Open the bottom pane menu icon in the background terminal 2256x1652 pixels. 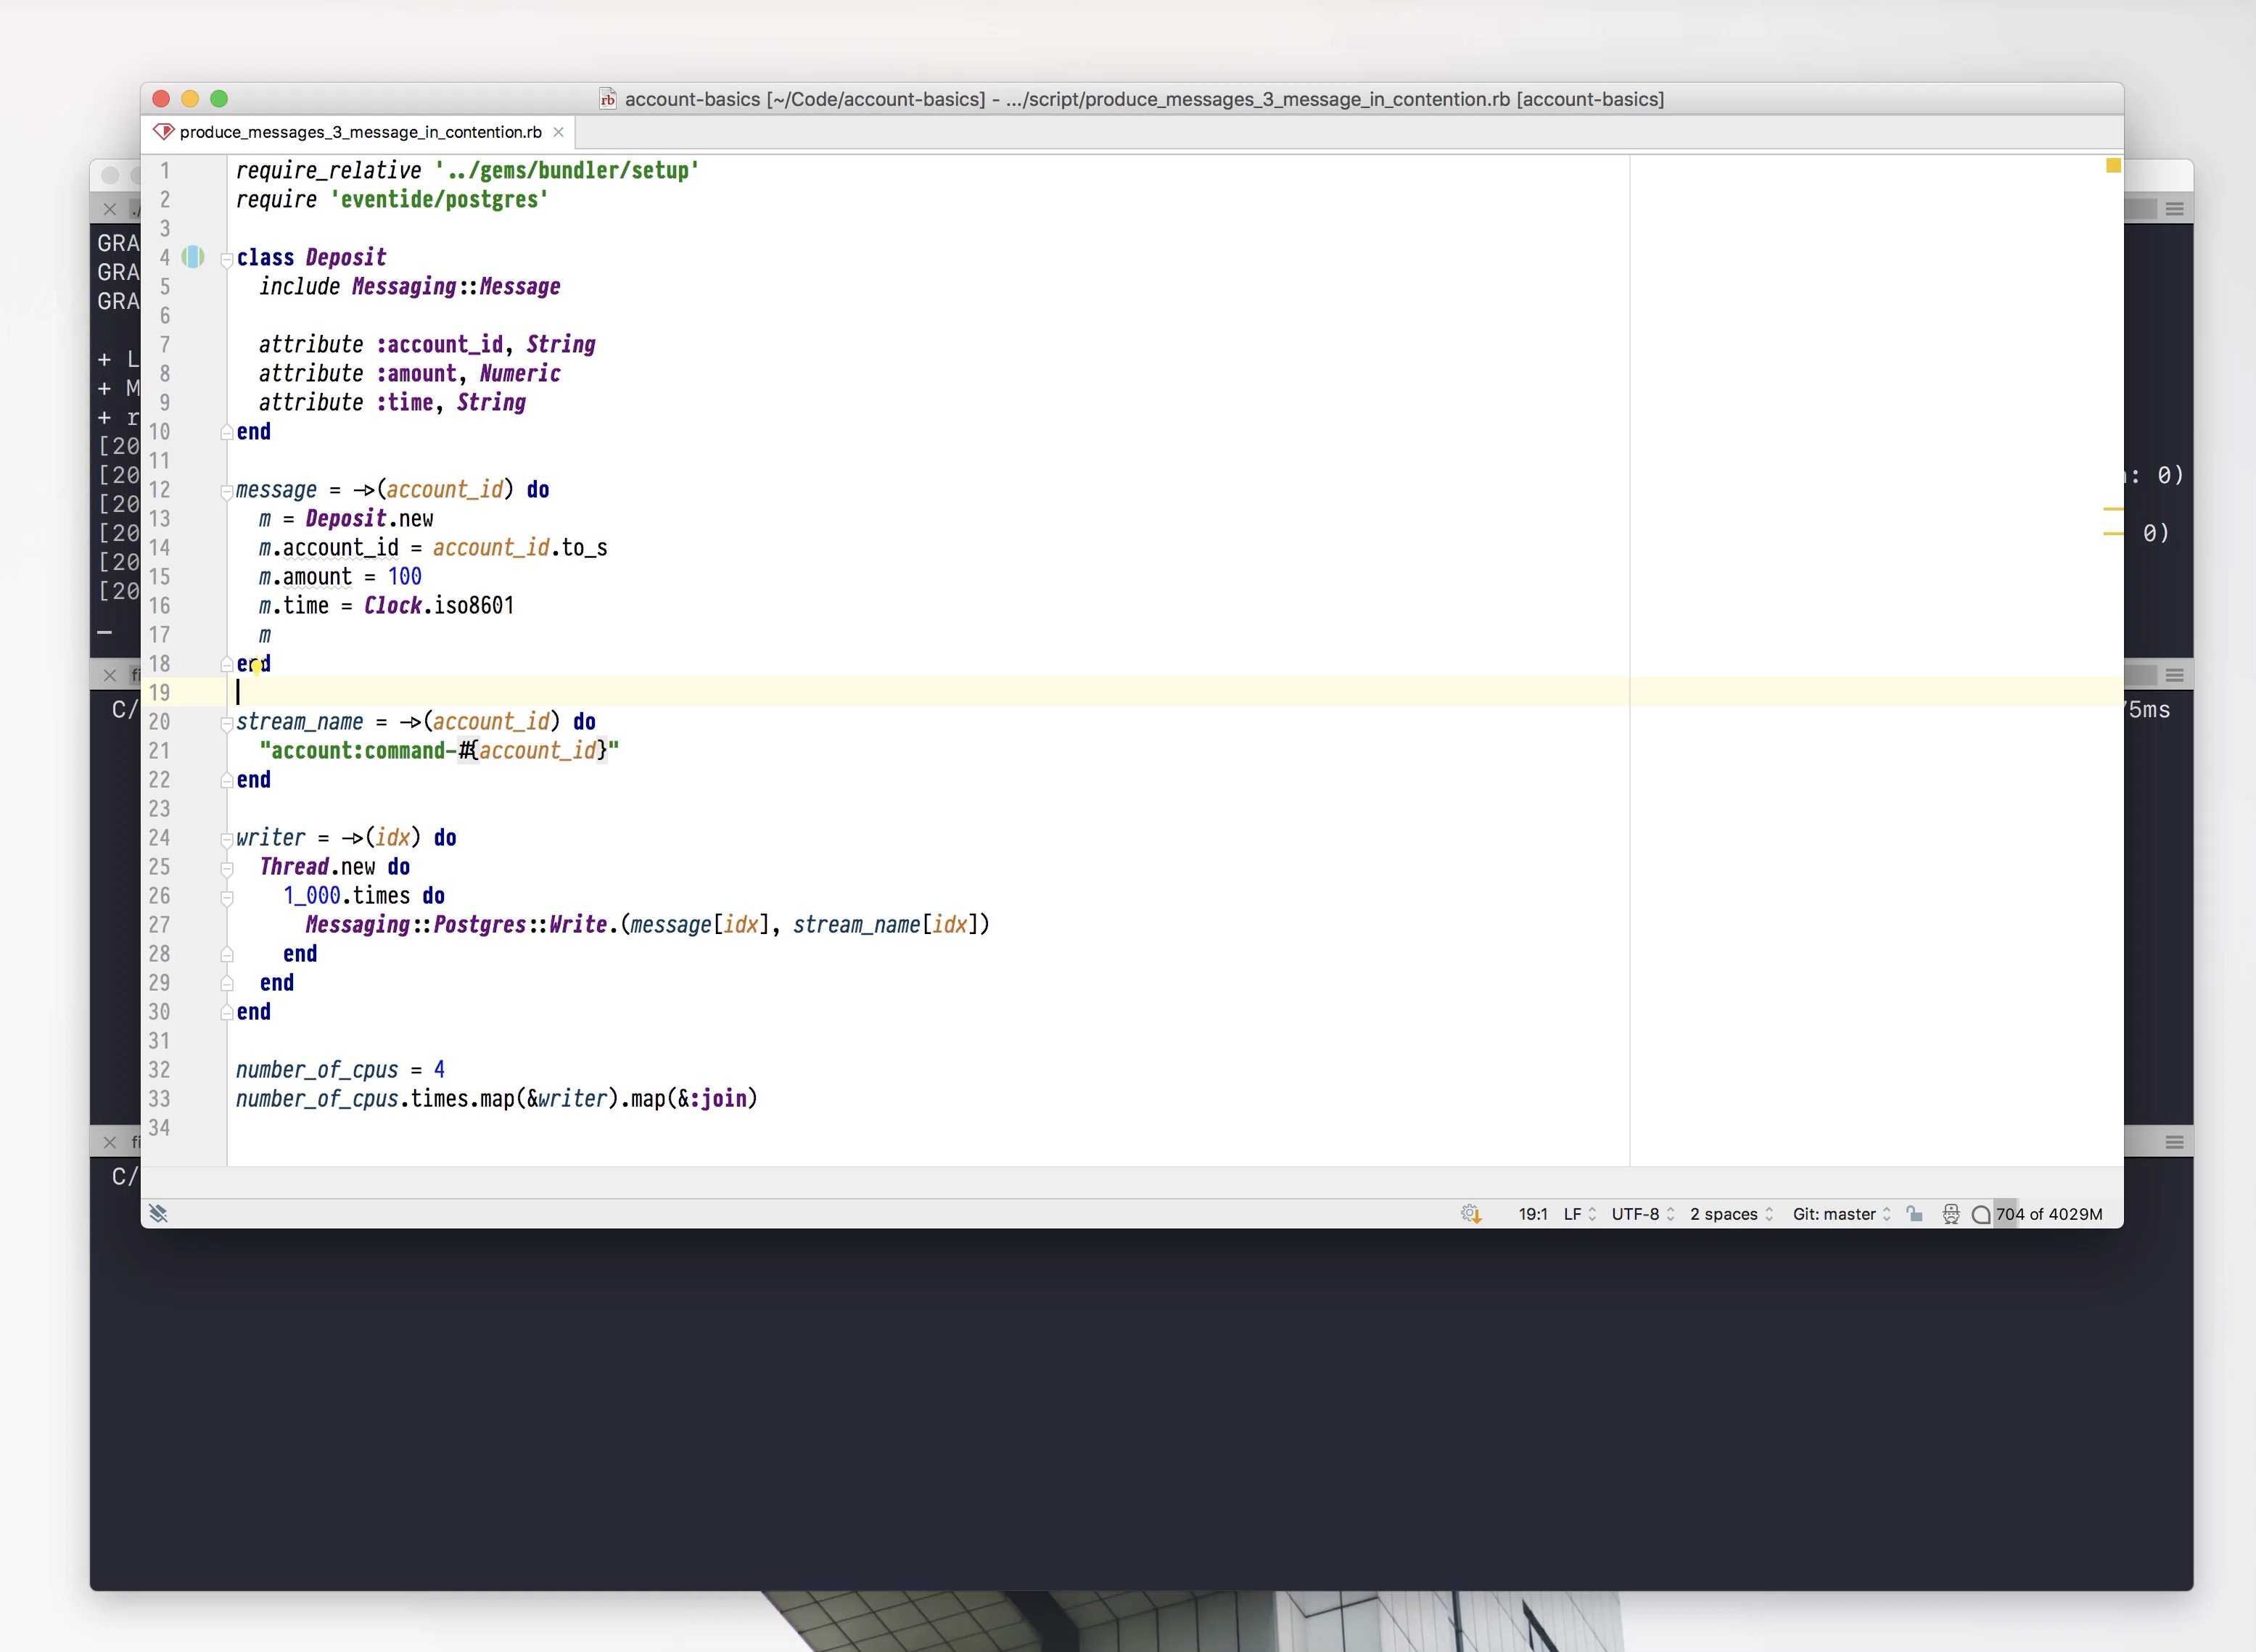point(2175,1142)
